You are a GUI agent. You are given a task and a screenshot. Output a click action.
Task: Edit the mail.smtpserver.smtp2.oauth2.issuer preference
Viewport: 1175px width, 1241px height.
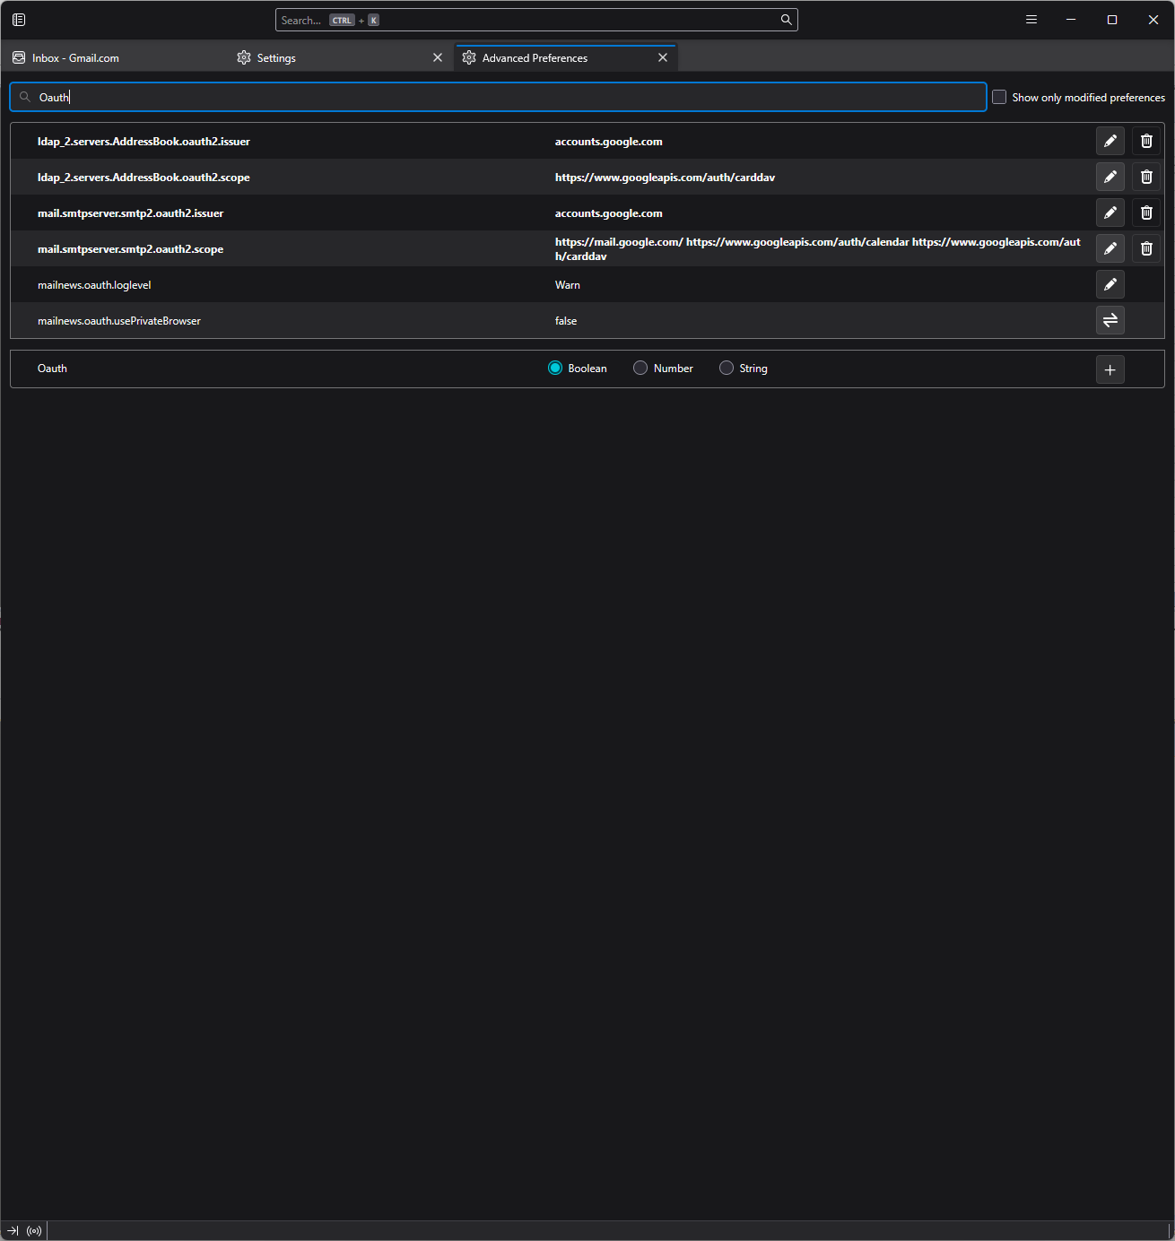click(1110, 213)
